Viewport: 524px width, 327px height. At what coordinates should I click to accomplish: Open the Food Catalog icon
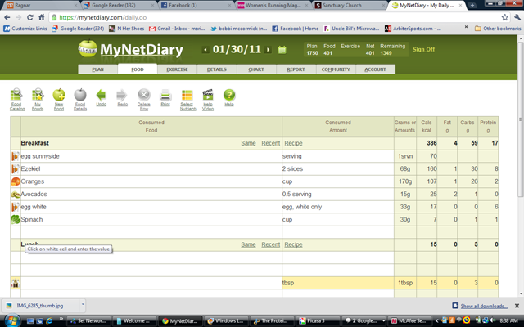16,99
